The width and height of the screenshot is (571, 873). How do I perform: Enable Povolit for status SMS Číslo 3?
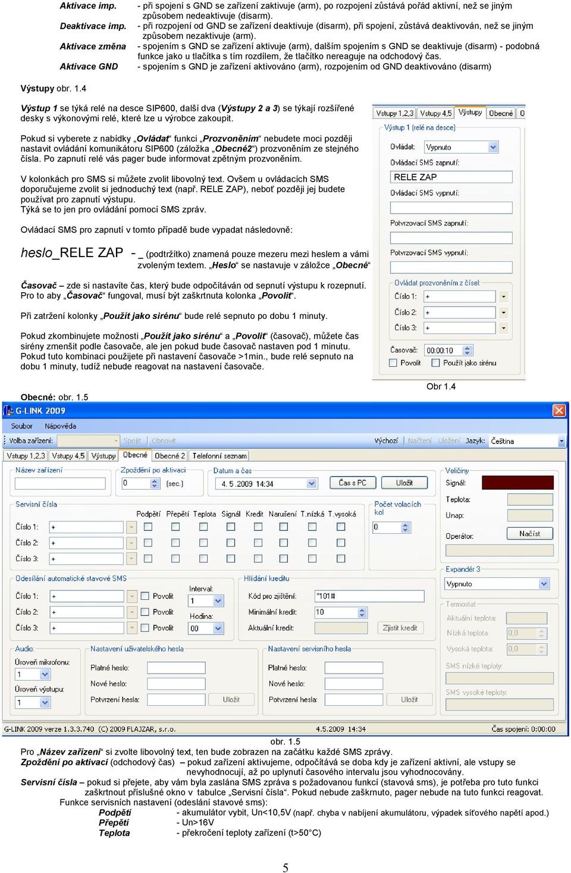tap(145, 628)
